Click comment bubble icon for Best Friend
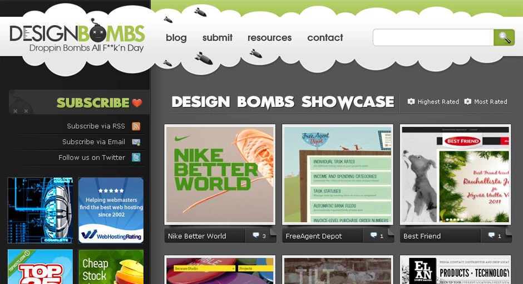This screenshot has width=523, height=284. [491, 236]
